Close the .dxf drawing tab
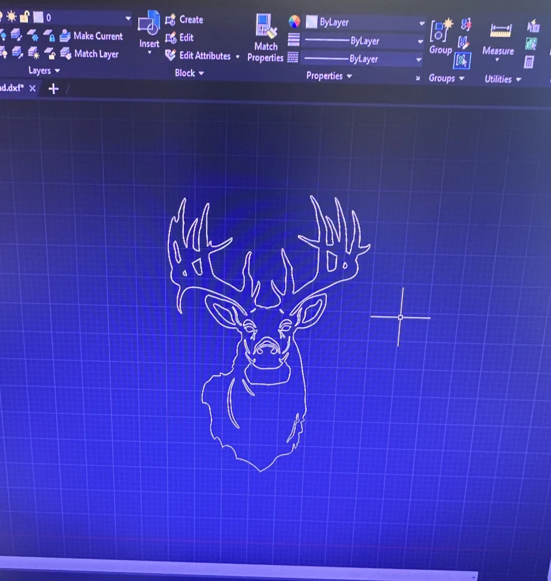This screenshot has width=551, height=581. (x=33, y=88)
